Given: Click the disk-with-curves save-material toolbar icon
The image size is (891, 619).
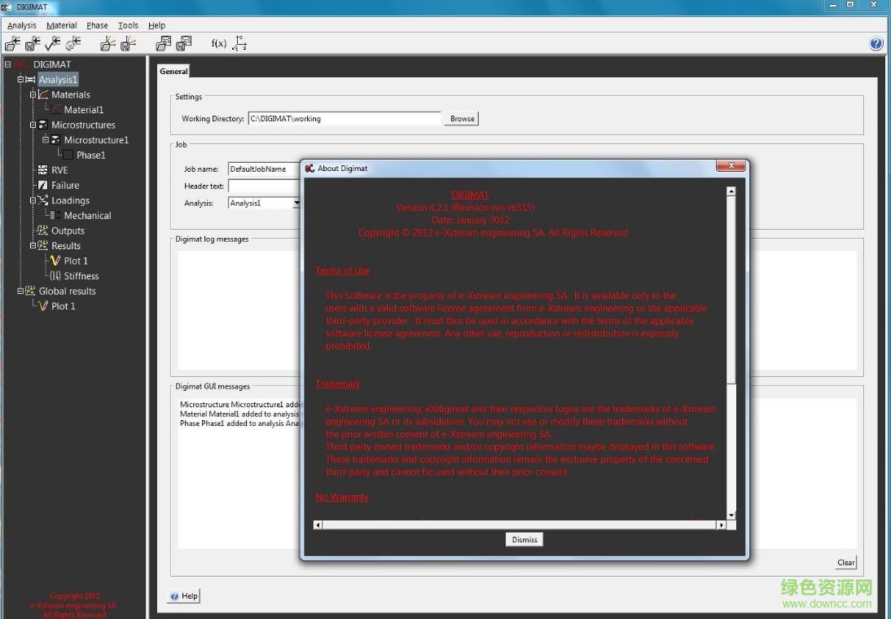Looking at the screenshot, I should point(129,43).
